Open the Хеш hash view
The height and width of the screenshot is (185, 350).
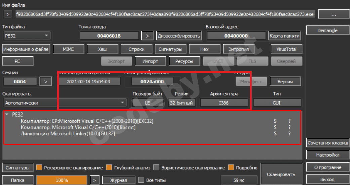point(102,49)
